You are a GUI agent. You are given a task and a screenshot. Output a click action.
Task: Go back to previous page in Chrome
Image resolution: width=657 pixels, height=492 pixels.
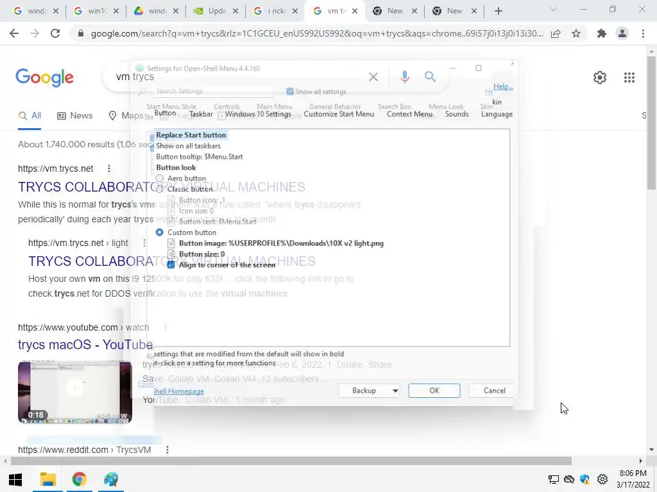pos(14,33)
